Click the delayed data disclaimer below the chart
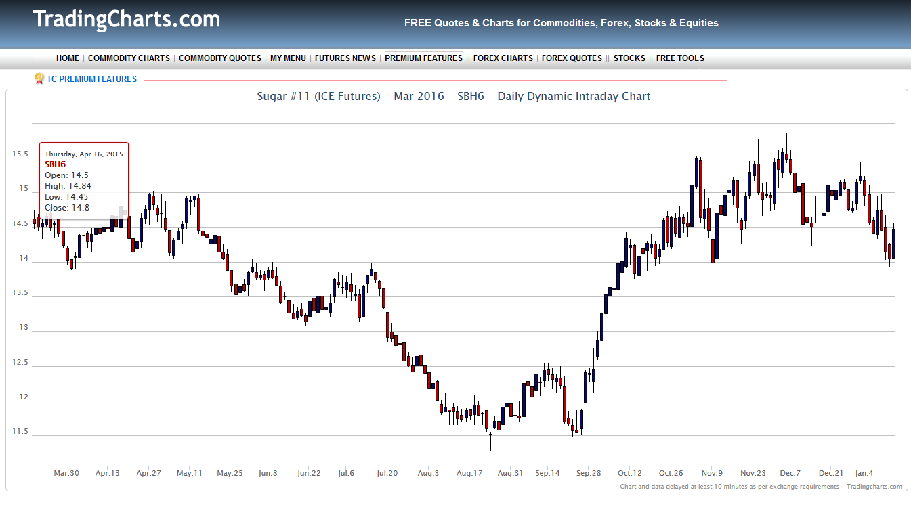 tap(761, 487)
